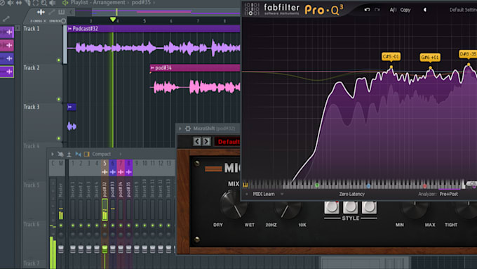477x269 pixels.
Task: Click the Pro-Q 3 redo arrow
Action: point(377,10)
